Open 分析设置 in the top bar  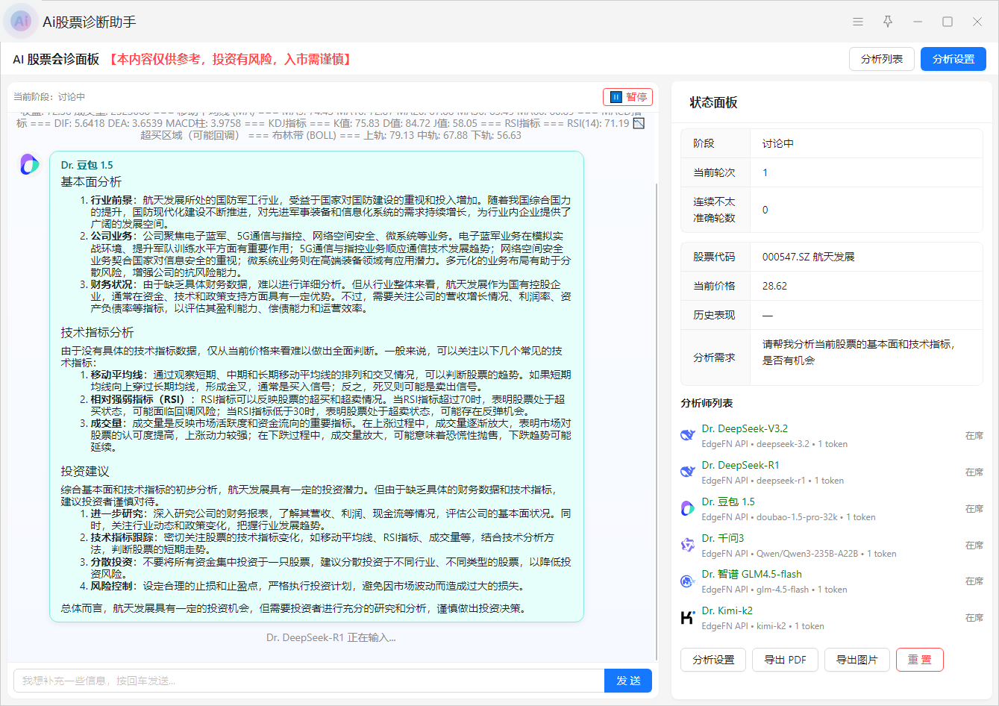[x=953, y=59]
